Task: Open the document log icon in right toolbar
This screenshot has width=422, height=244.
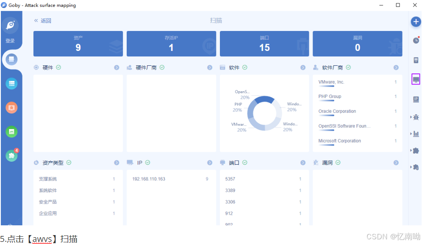Action: 416,60
